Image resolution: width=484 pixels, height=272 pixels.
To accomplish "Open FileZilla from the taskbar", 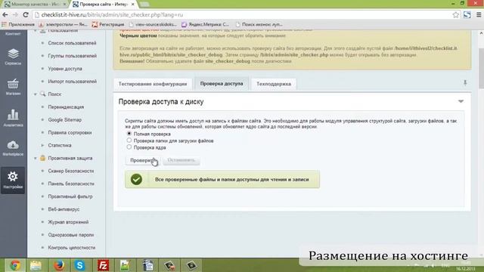I will (103, 265).
